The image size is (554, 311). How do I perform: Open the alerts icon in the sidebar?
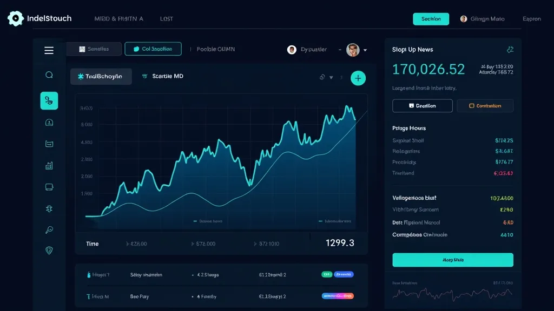tap(49, 122)
